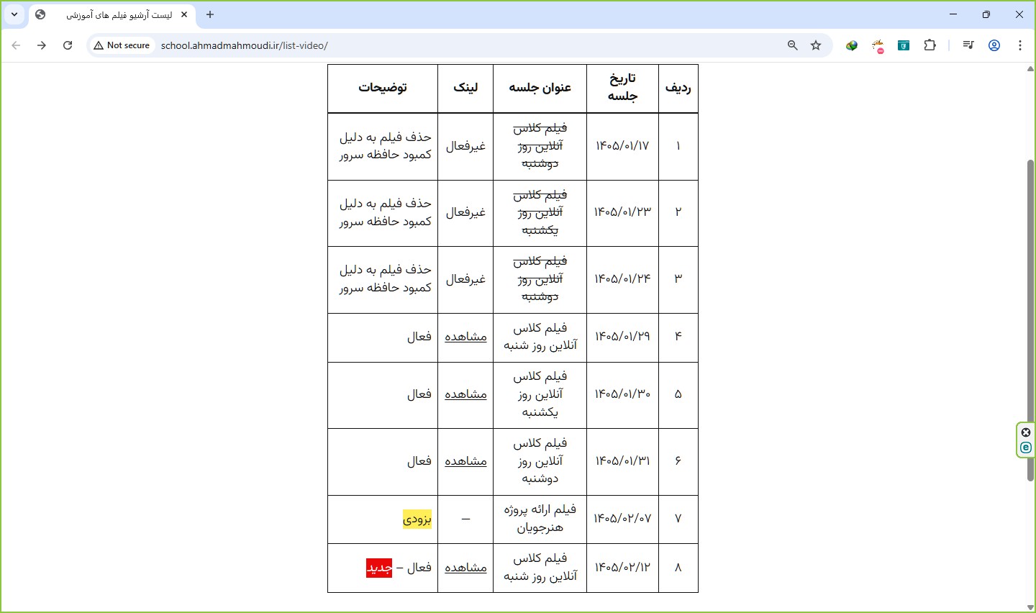
Task: Click date cell ۱۴۰۵/۰۱/۲۴
Action: (622, 279)
